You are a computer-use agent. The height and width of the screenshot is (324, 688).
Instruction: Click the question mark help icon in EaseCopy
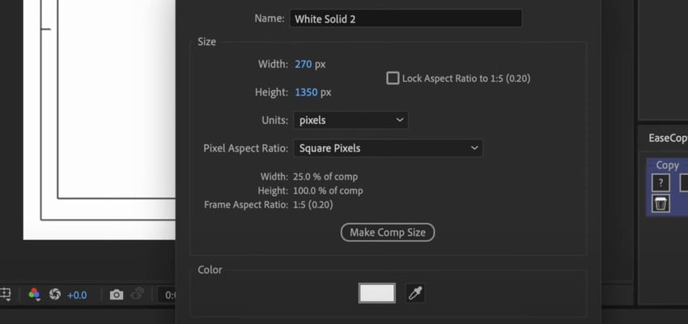point(660,183)
